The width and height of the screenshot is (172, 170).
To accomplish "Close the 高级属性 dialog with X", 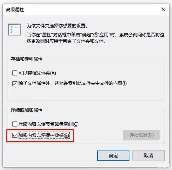I will pyautogui.click(x=163, y=9).
